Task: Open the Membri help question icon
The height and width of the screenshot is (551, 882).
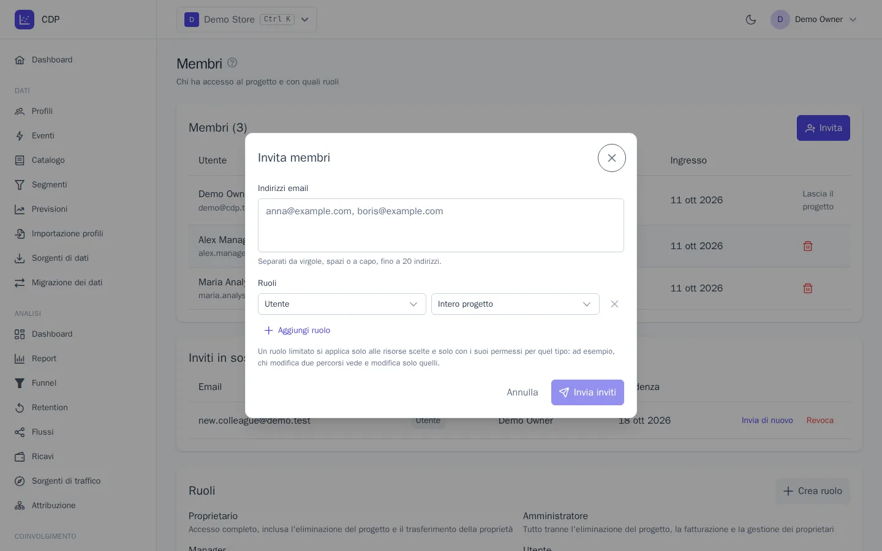Action: click(x=232, y=62)
